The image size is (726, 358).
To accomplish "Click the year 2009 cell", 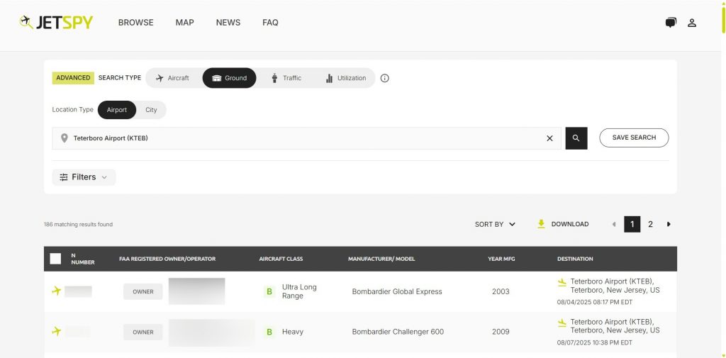I will [501, 332].
